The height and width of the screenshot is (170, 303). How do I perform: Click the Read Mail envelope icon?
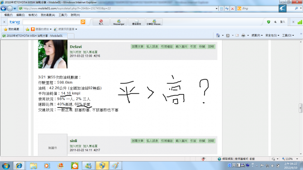pos(237,35)
